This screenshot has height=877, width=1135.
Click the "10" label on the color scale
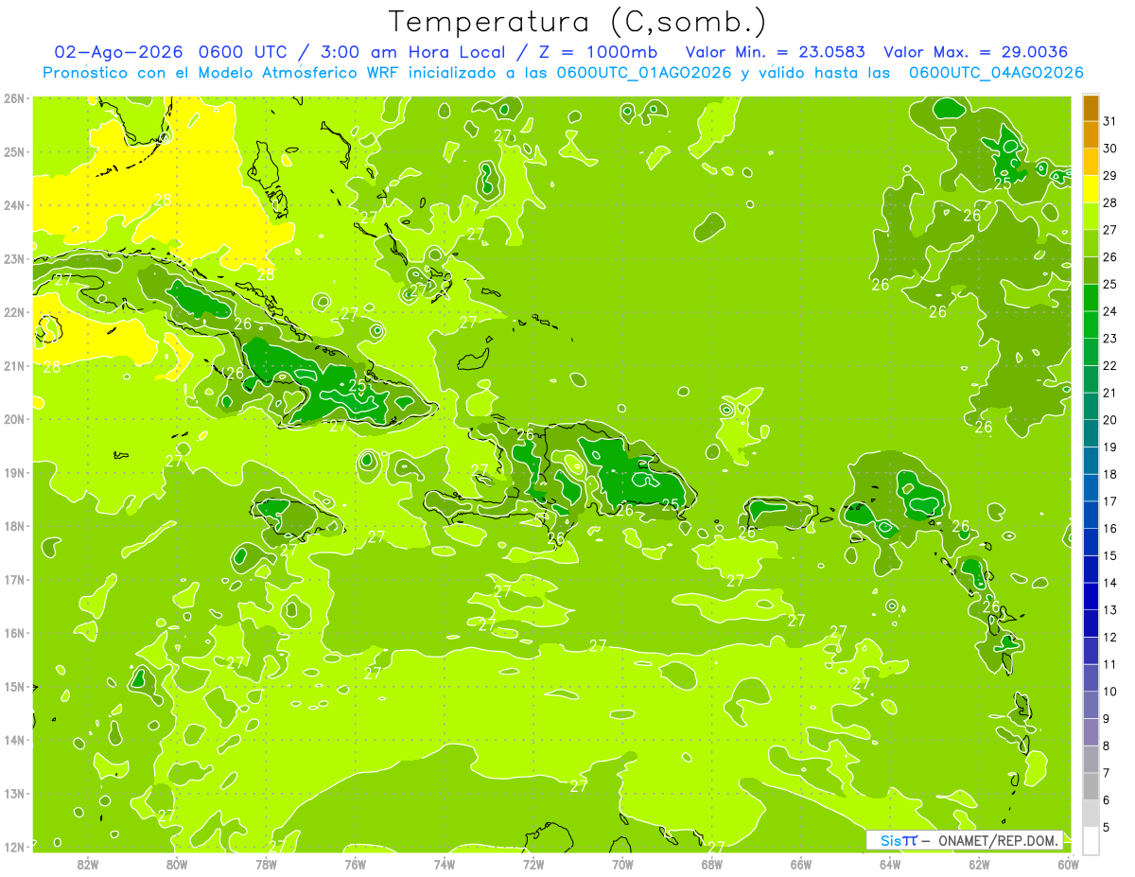tap(1109, 692)
